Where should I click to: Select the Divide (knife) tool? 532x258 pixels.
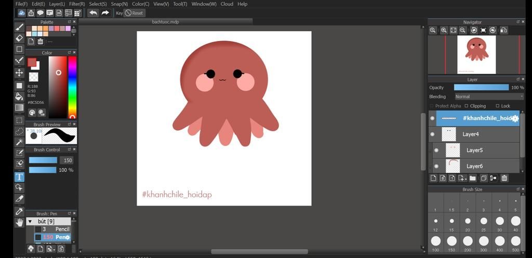(19, 198)
